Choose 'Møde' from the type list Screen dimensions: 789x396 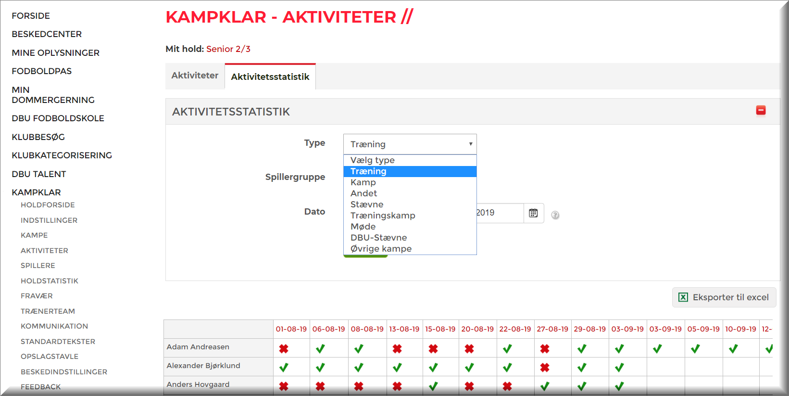pos(410,227)
